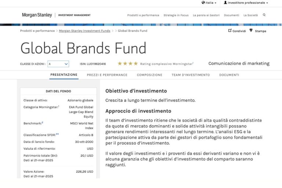Click the Azionario globale value
Screen dimensions: 282x188
tap(80, 100)
